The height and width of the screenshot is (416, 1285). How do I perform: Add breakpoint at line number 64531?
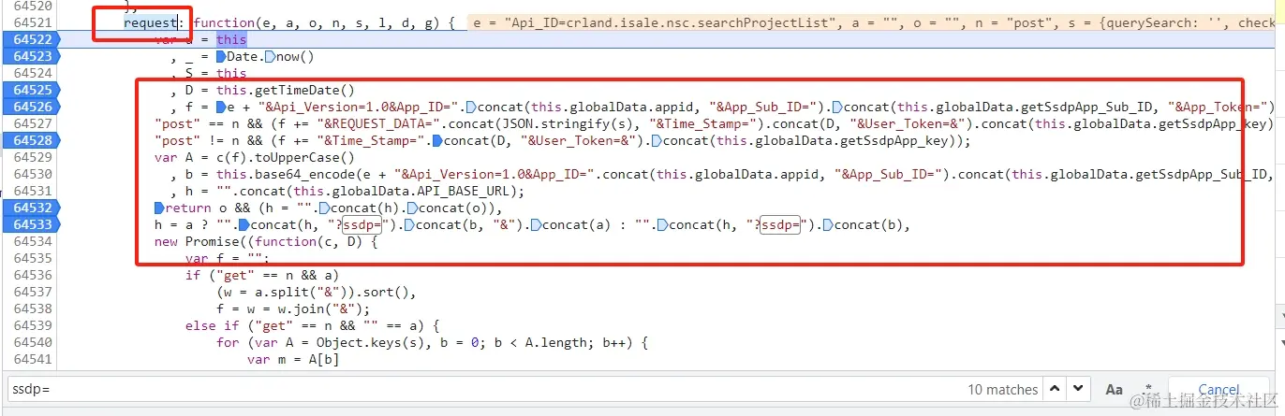pos(32,191)
